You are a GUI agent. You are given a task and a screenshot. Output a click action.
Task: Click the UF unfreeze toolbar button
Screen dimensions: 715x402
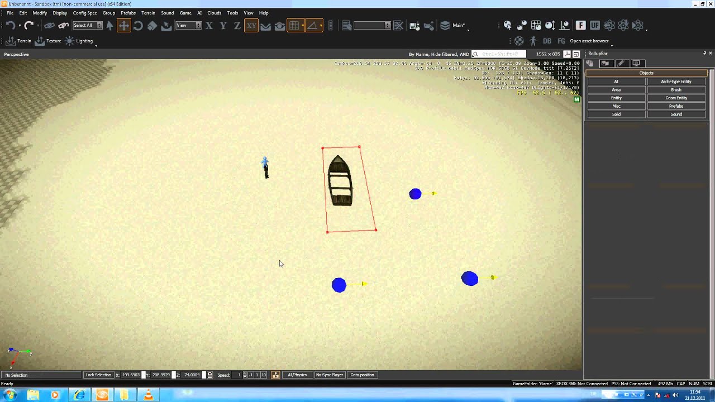(x=595, y=25)
